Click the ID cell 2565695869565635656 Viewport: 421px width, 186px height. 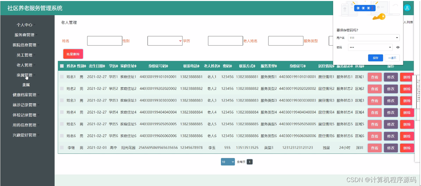tap(158, 148)
